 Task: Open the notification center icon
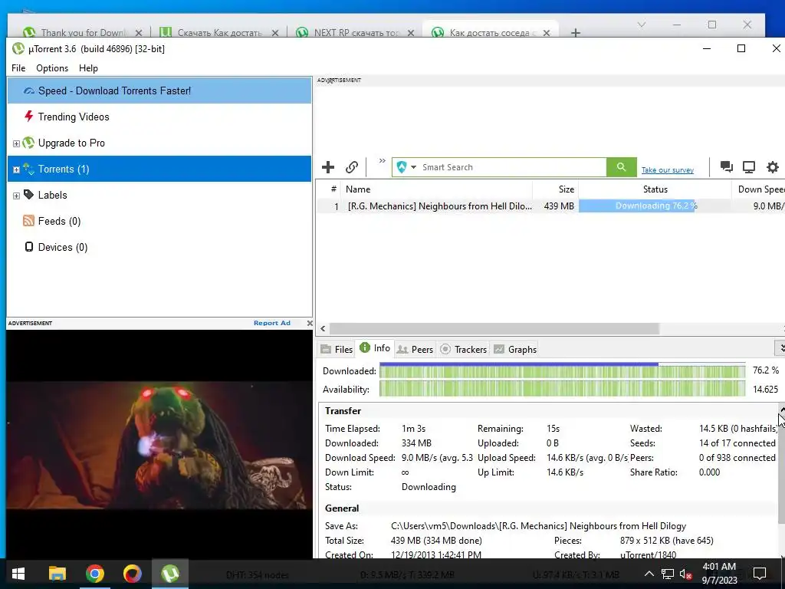pyautogui.click(x=760, y=574)
